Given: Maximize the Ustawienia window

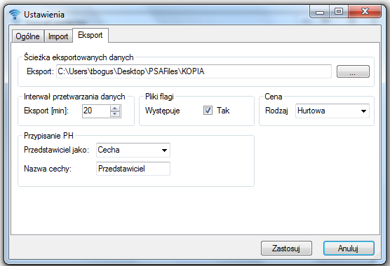Looking at the screenshot, I should pyautogui.click(x=339, y=11).
